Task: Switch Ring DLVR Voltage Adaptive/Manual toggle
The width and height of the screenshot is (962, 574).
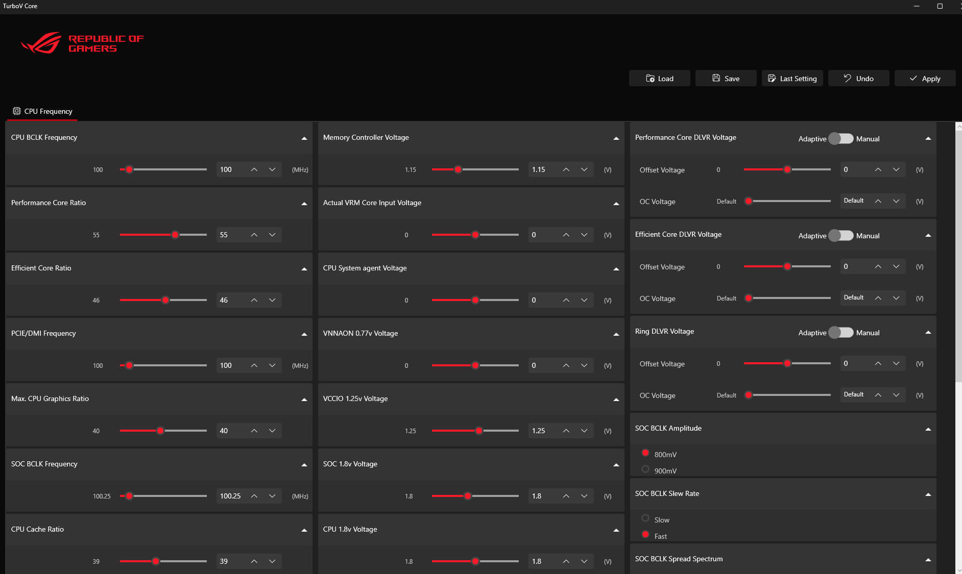Action: click(840, 333)
